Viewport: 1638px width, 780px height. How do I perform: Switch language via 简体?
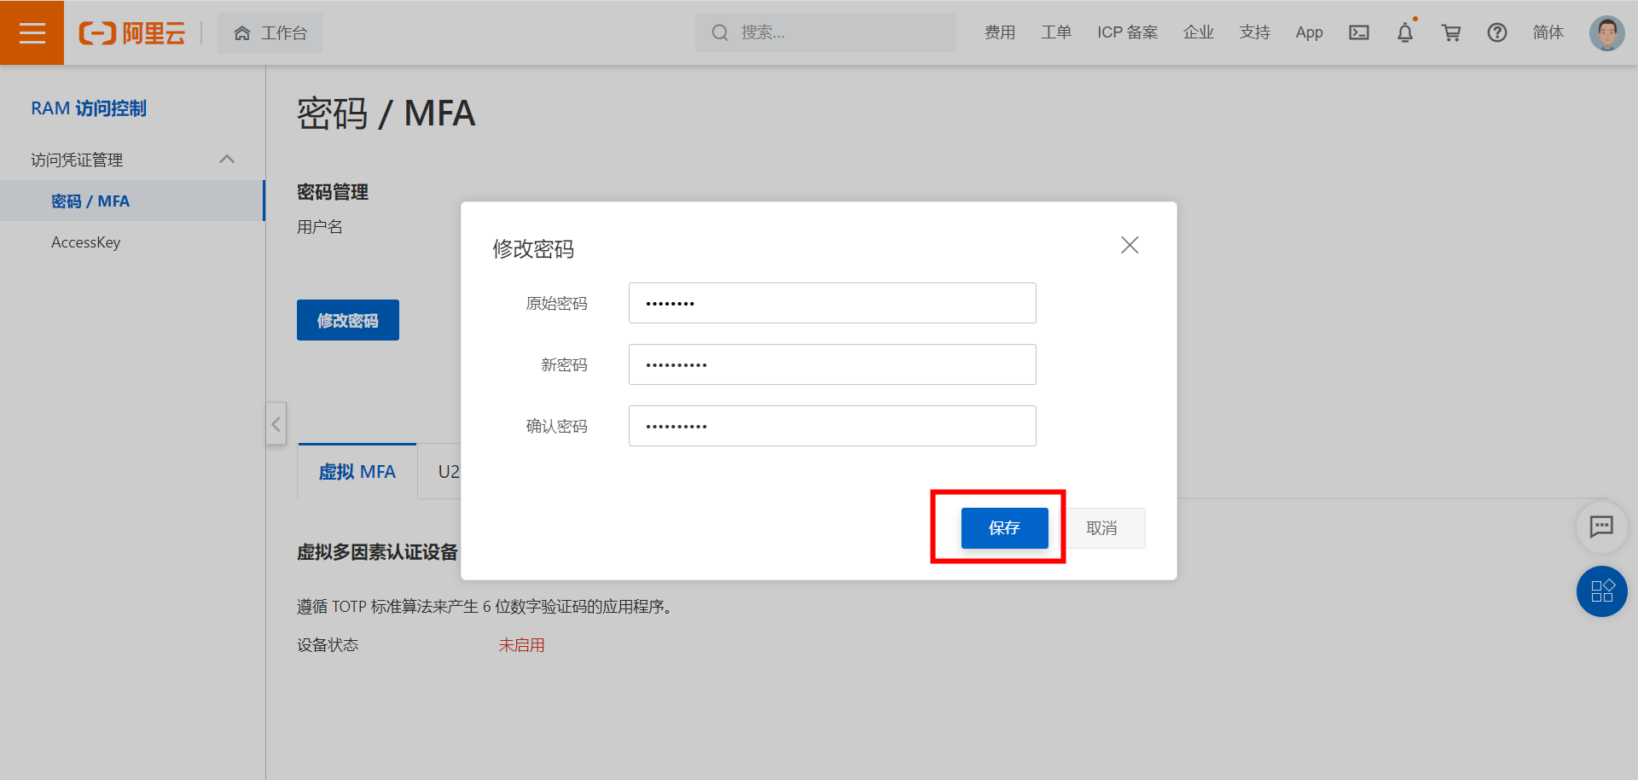pos(1548,32)
